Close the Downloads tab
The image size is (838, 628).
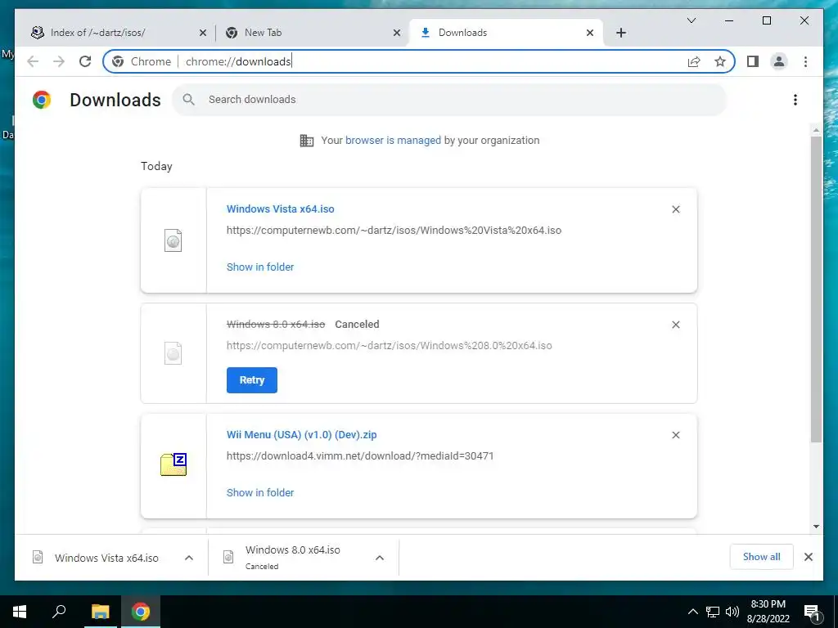[x=590, y=33]
